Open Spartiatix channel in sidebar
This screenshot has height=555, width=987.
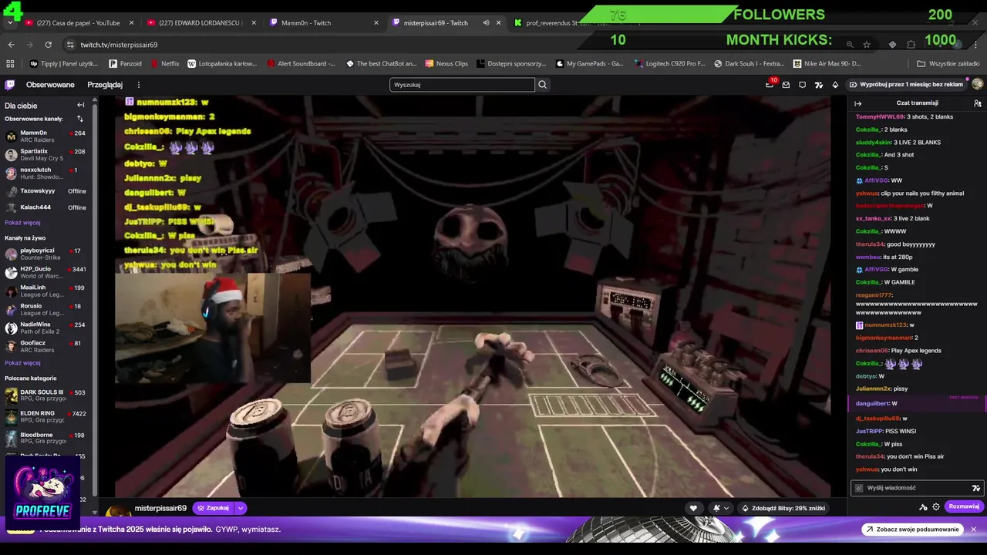45,154
